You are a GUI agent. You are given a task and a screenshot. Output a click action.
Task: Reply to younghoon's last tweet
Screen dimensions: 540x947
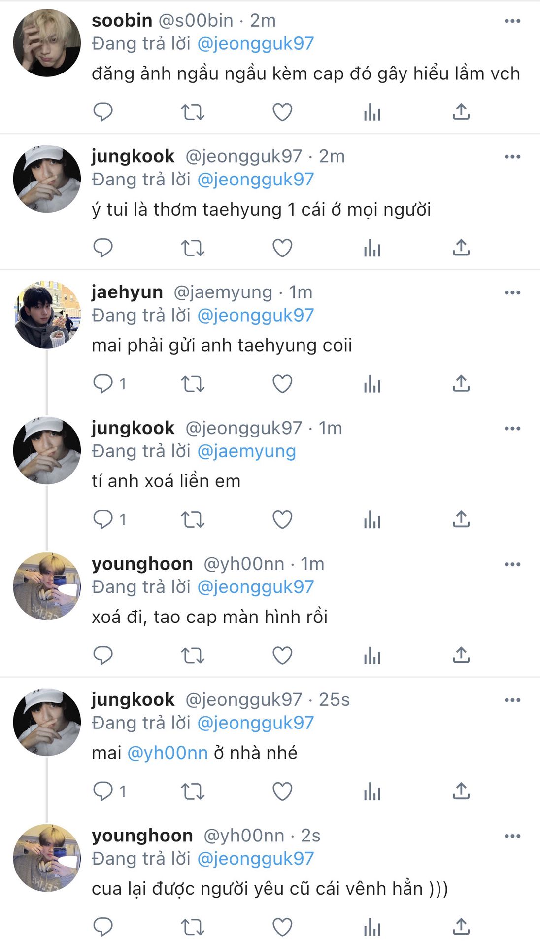point(103,927)
